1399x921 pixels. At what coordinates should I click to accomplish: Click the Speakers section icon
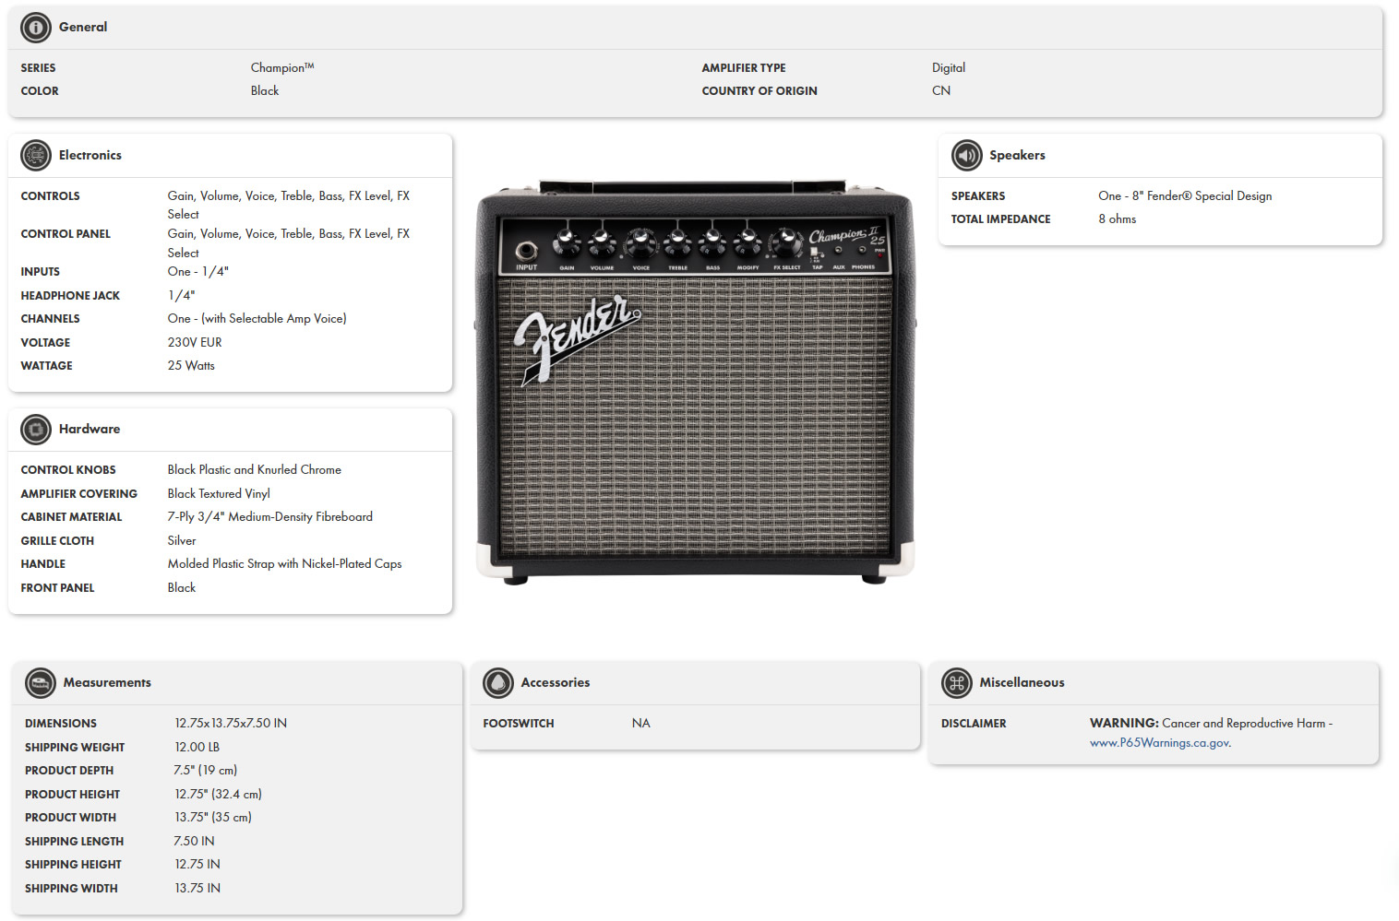(967, 156)
